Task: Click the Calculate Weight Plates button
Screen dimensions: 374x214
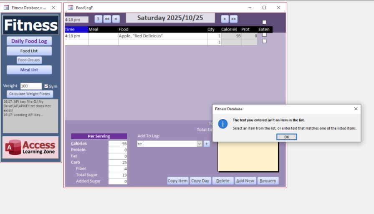Action: point(29,94)
